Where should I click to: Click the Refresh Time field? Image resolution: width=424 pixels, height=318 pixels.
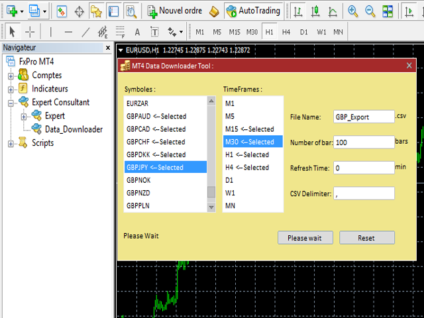coord(364,168)
